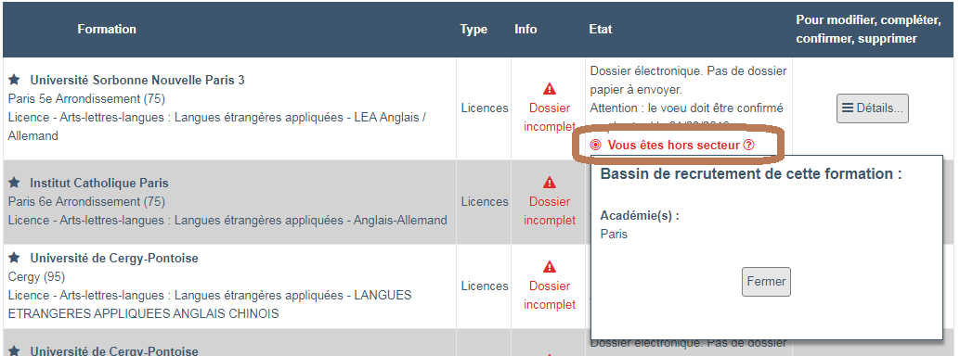Select Université Sorbonne Nouvelle Paris 3 title

(137, 80)
